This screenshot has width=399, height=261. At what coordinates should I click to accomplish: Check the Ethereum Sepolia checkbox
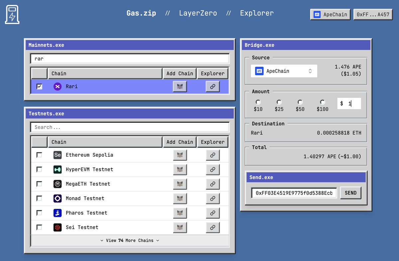(39, 155)
